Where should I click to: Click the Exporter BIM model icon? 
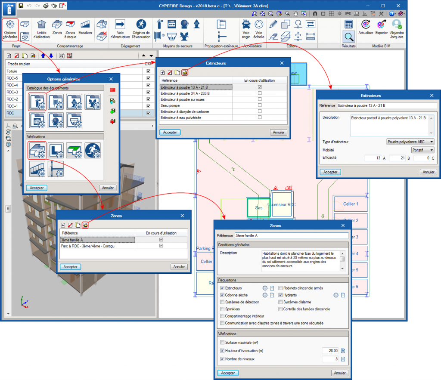coord(382,28)
